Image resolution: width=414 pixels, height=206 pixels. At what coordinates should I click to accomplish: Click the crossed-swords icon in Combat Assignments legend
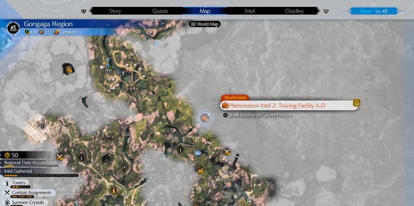7,192
